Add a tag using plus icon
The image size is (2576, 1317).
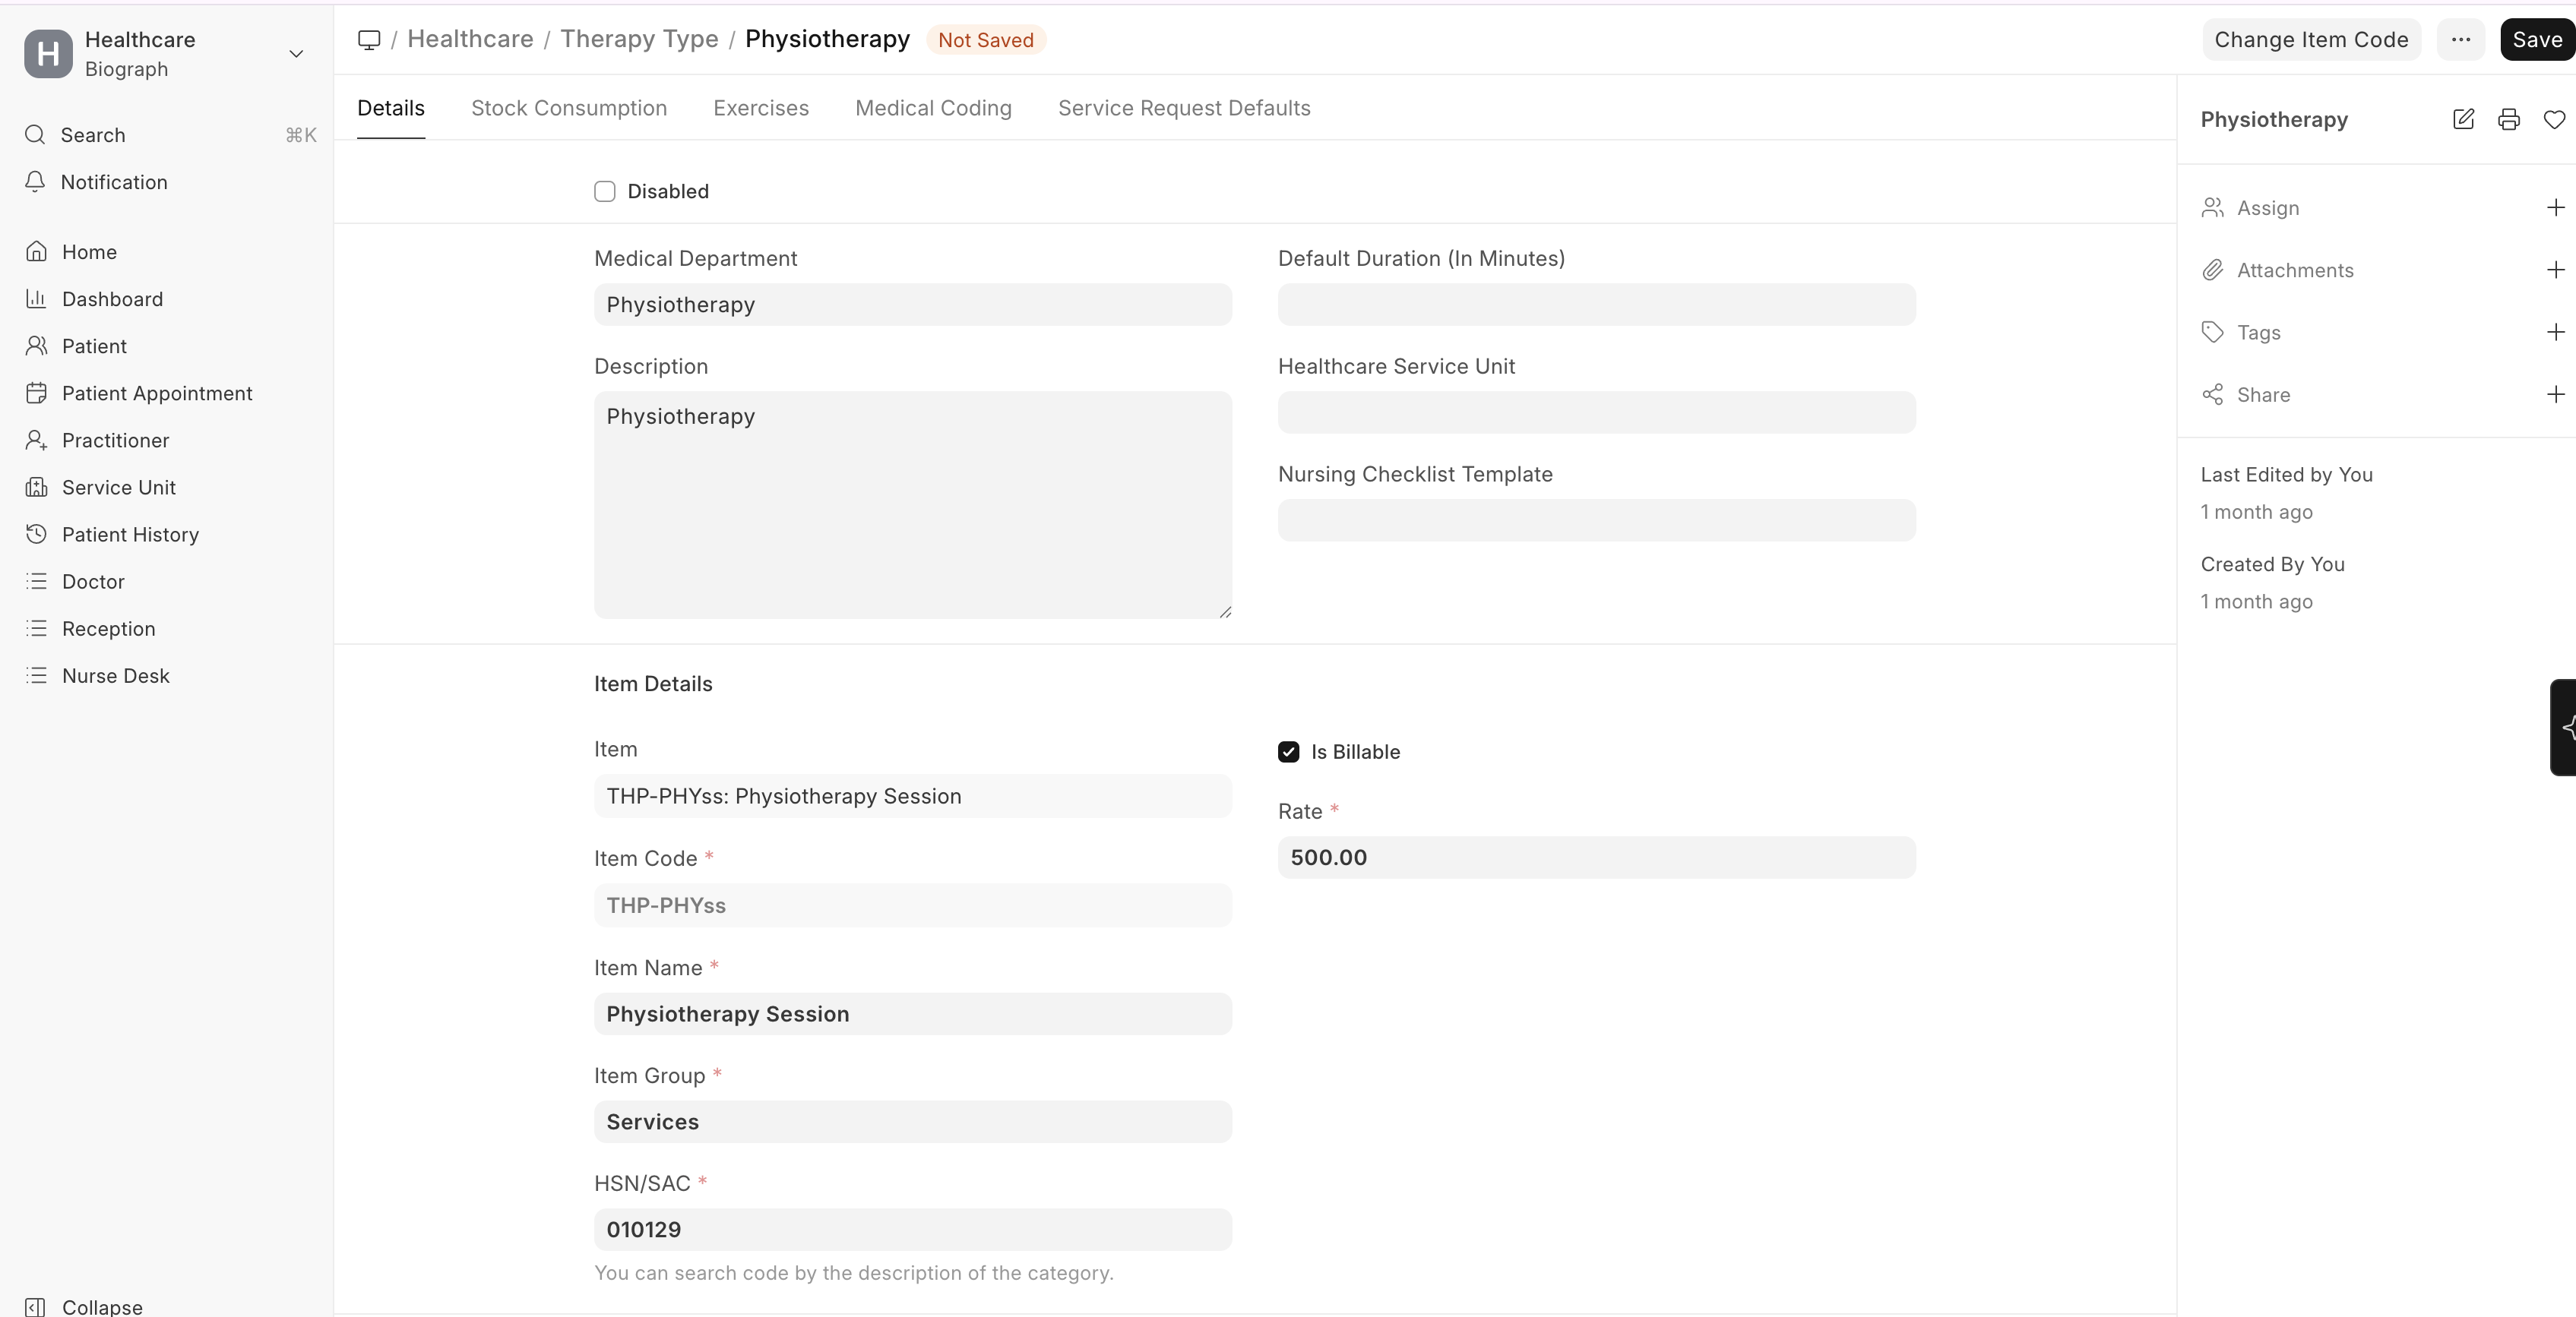point(2555,332)
